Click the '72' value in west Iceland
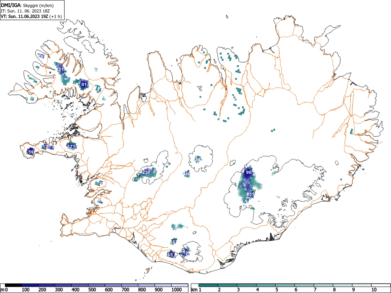Screen dimensions: 391x293 (x=100, y=183)
